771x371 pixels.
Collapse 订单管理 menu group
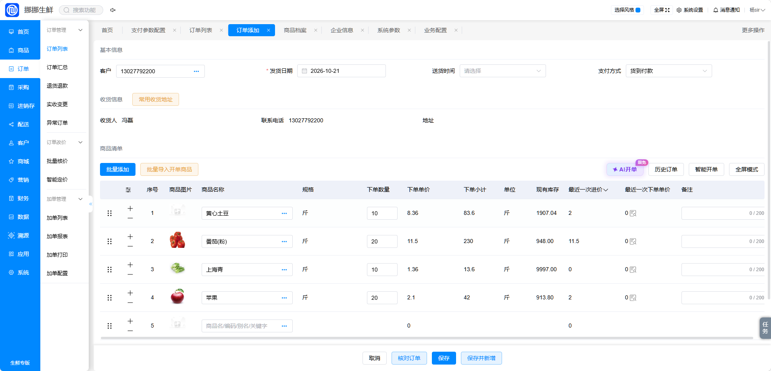click(80, 30)
